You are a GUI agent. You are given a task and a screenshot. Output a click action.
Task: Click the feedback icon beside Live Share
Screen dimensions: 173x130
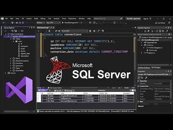[169, 23]
